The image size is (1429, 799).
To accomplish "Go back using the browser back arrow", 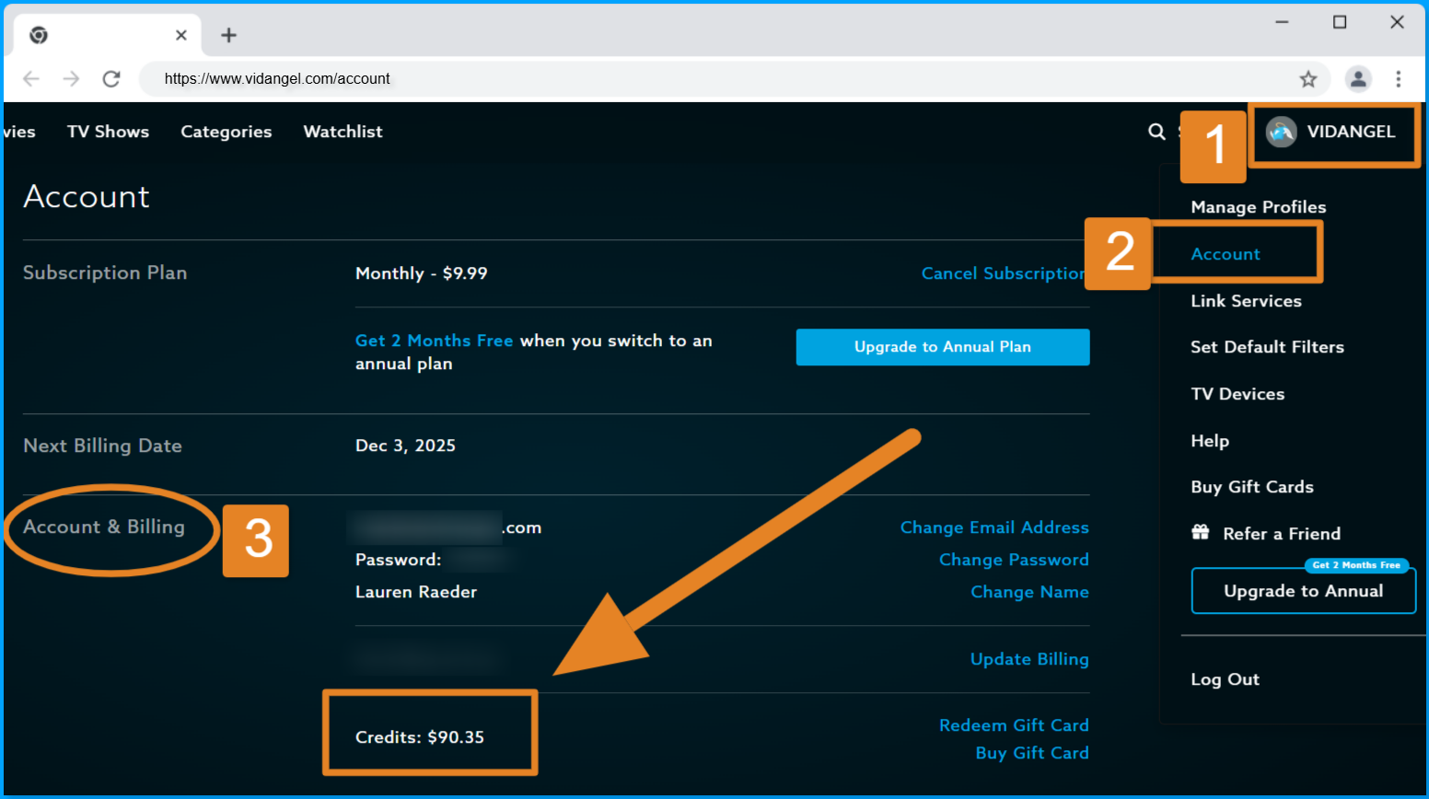I will [x=30, y=79].
